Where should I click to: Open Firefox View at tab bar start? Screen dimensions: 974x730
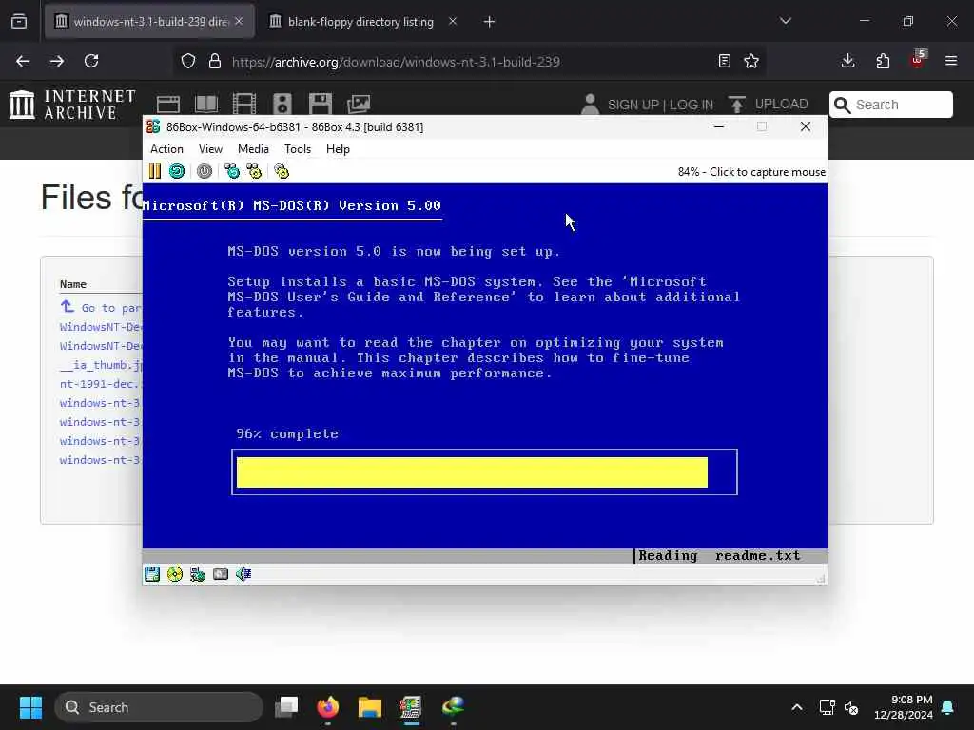(x=19, y=22)
